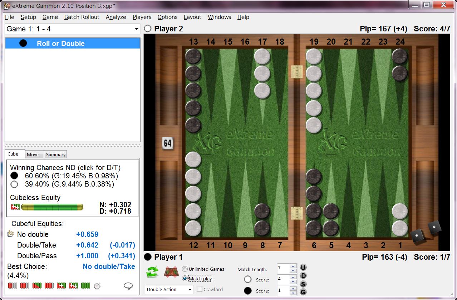Click the fourth mostly red level icon
The image size is (457, 300).
[49, 286]
